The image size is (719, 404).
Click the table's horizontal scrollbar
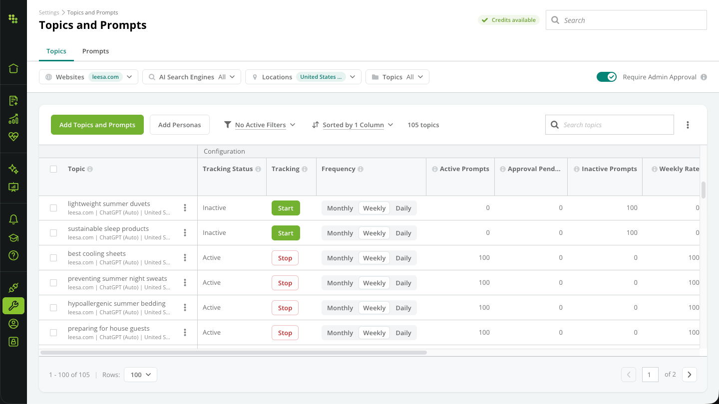(x=234, y=353)
